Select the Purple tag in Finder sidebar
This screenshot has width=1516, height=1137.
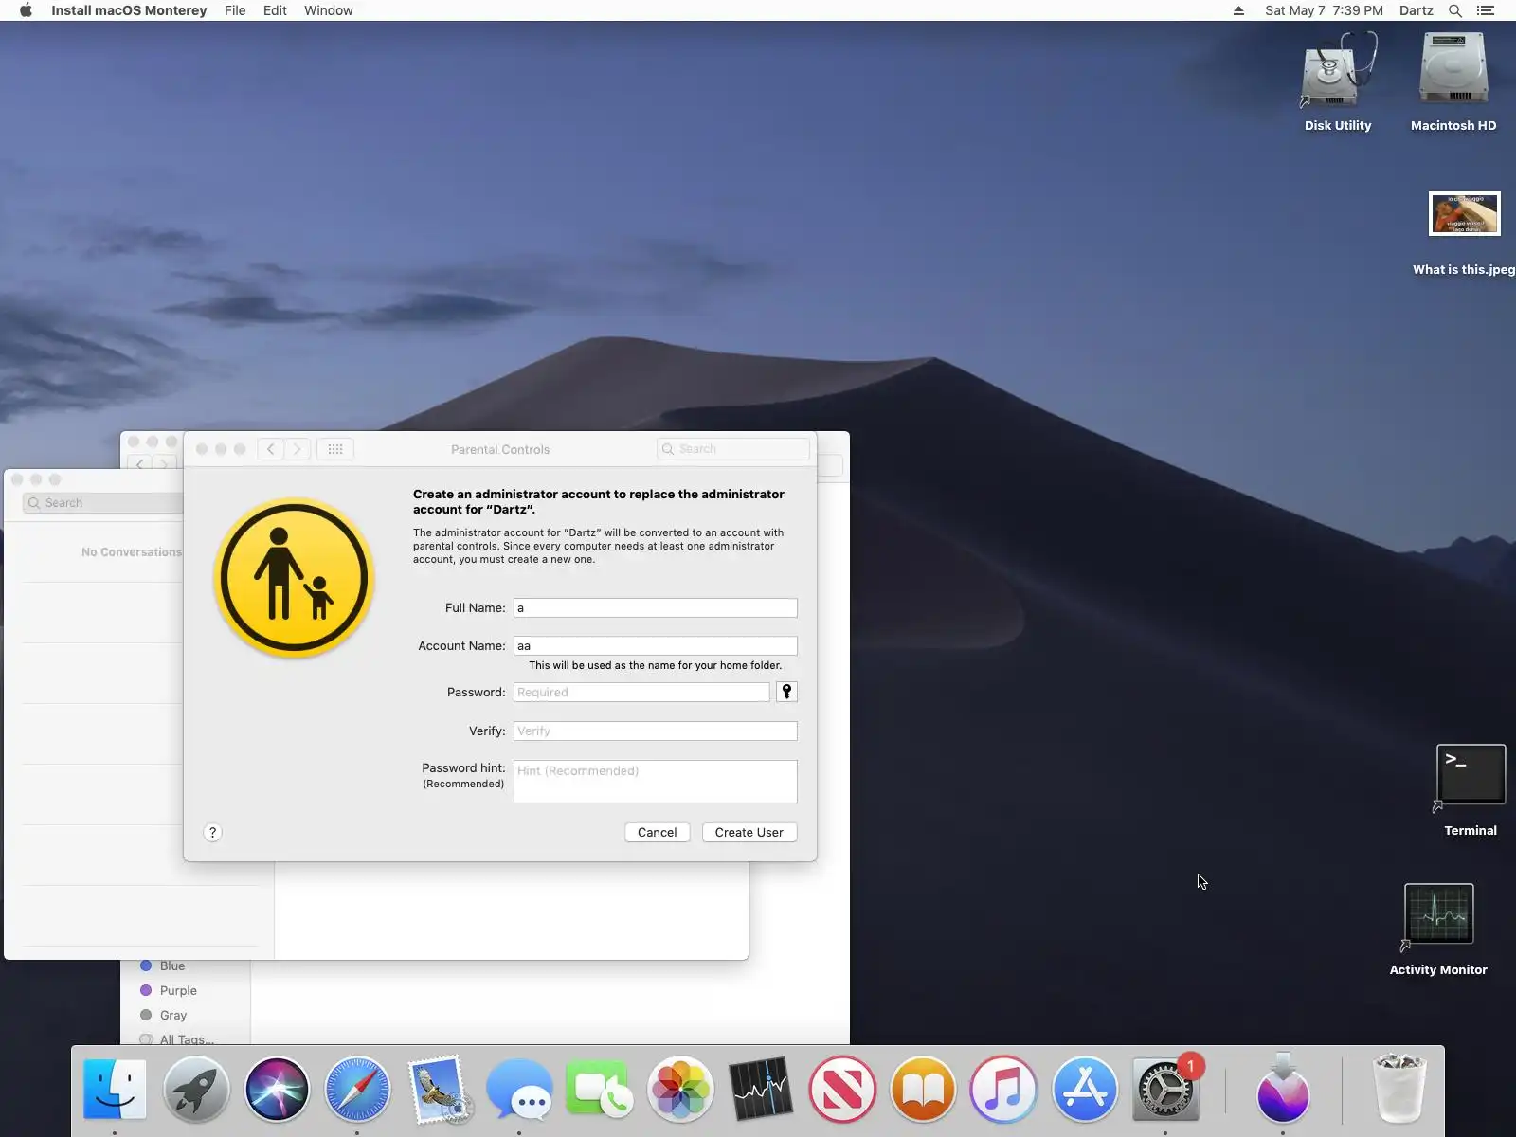pyautogui.click(x=169, y=990)
